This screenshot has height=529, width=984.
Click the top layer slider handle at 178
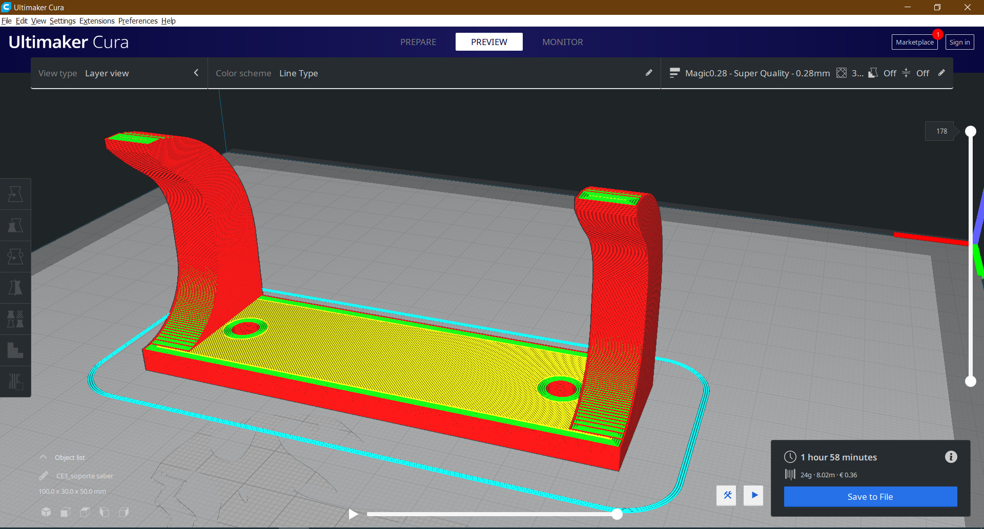pos(970,131)
